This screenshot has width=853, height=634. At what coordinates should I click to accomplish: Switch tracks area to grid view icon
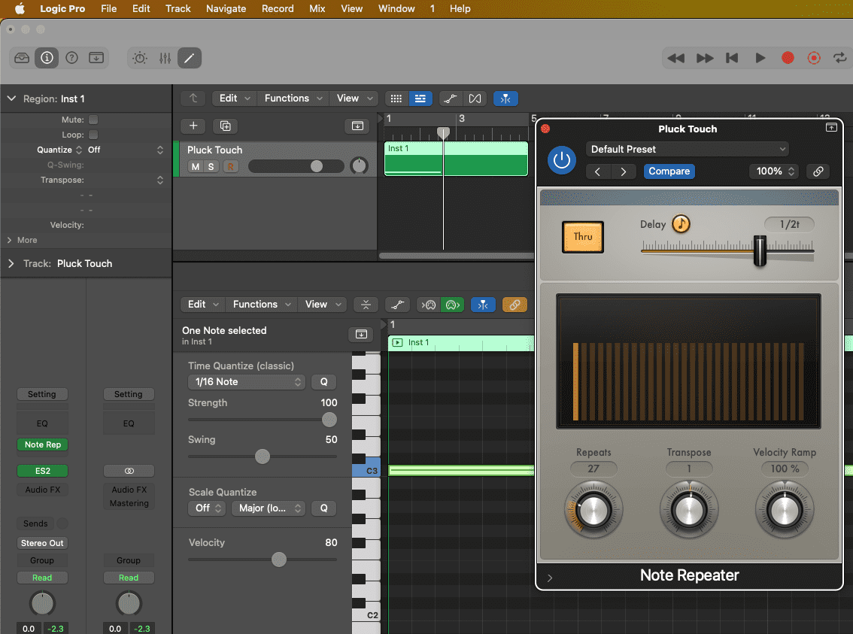396,99
